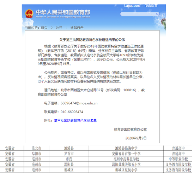194x177 pixels.
Task: Click the magnifier search icon
Action: [157, 14]
